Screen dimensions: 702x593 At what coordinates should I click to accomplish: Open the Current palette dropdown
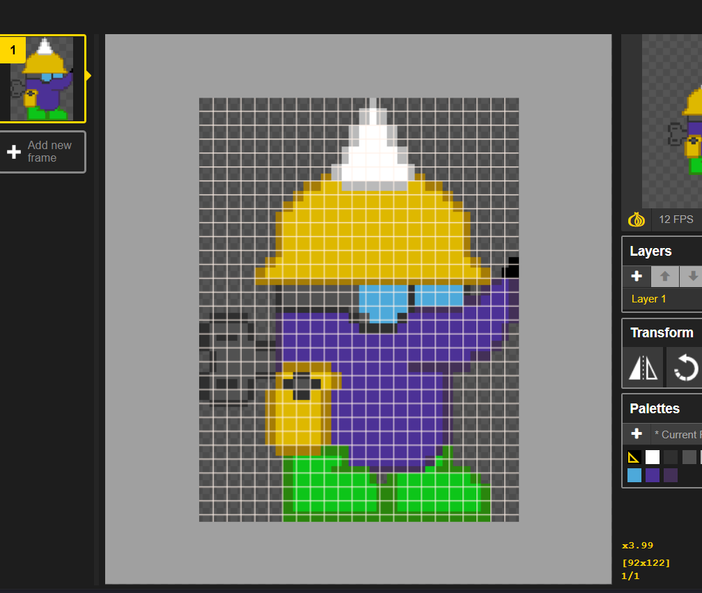tap(678, 434)
